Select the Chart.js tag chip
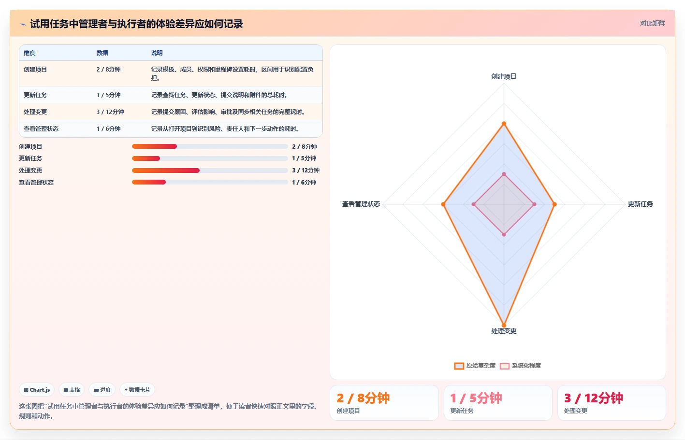The width and height of the screenshot is (685, 440). [x=37, y=390]
